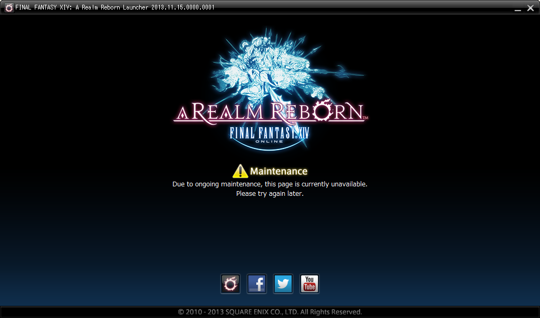Click the 'Please try again later.' text
This screenshot has width=540, height=318.
[x=269, y=194]
